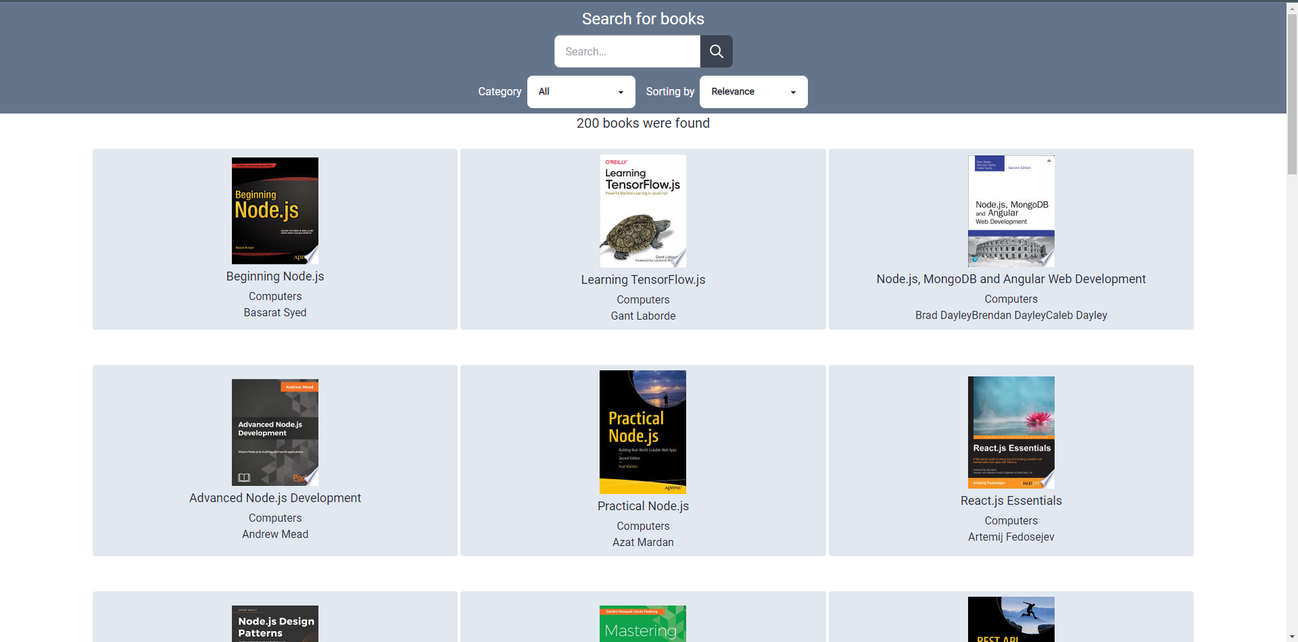Open Node.js, MongoDB and Angular Web Development
Viewport: 1298px width, 642px height.
(1011, 278)
